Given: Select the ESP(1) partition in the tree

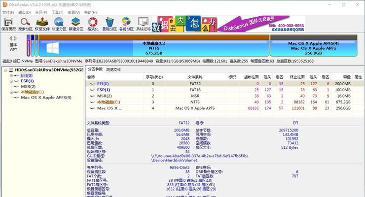Looking at the screenshot, I should (27, 81).
